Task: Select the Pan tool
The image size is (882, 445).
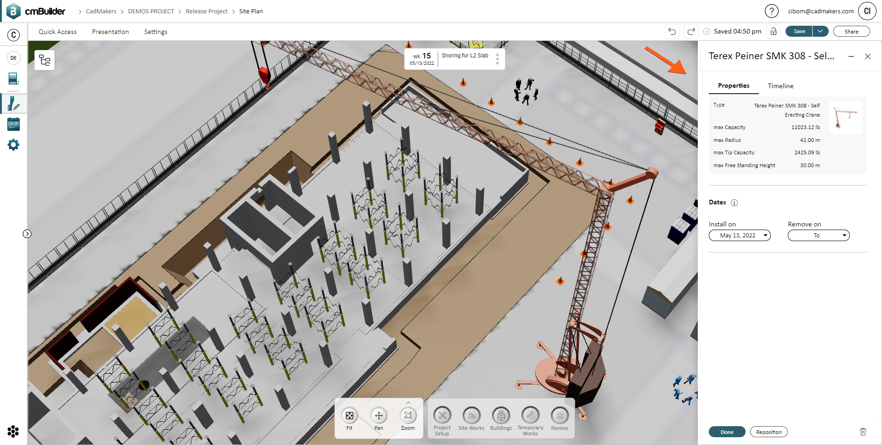Action: pyautogui.click(x=379, y=419)
